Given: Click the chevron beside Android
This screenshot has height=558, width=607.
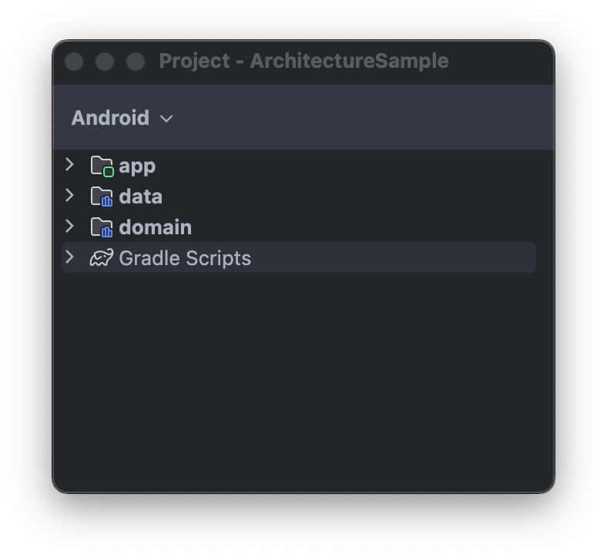Looking at the screenshot, I should tap(166, 119).
